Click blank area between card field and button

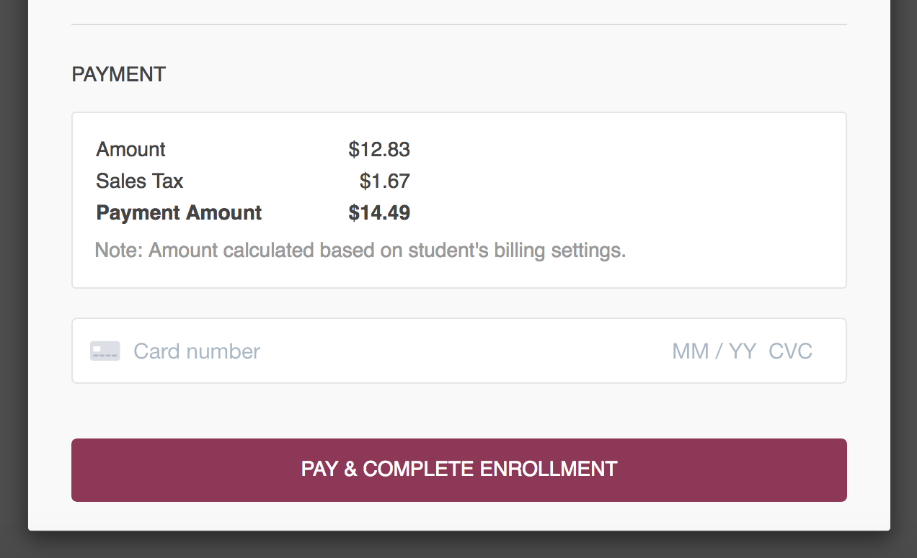click(x=458, y=410)
